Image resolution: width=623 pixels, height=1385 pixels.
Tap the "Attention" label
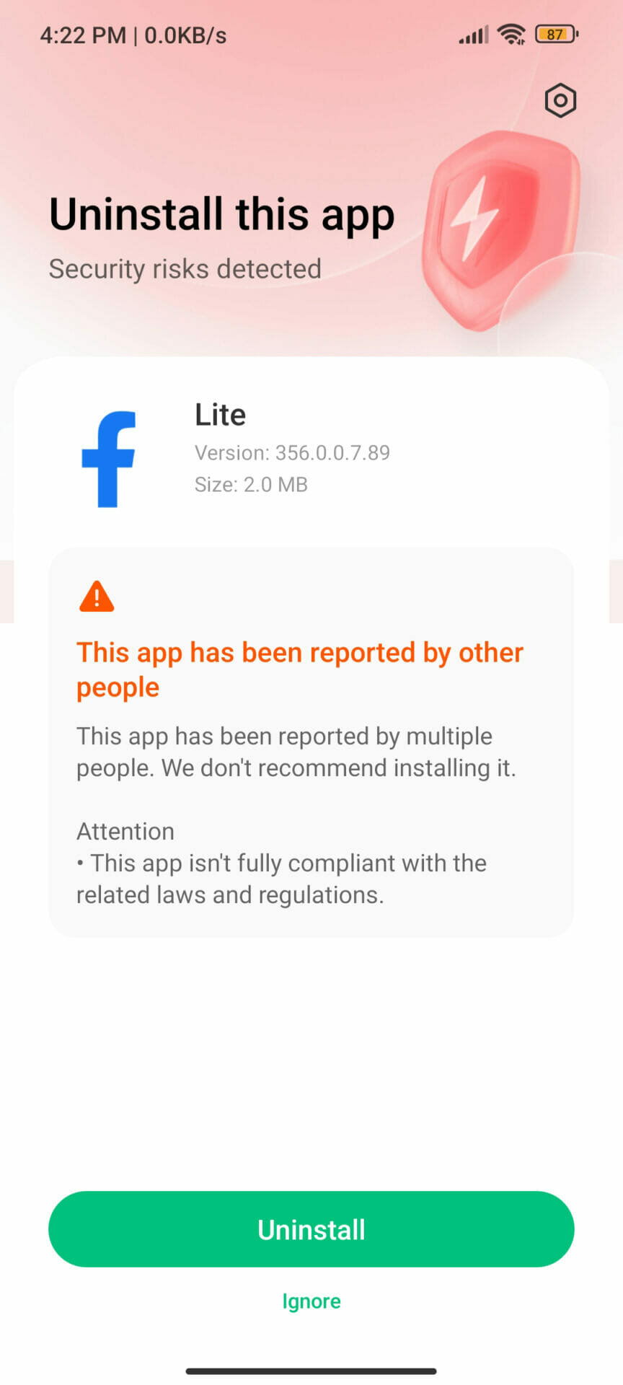coord(125,831)
